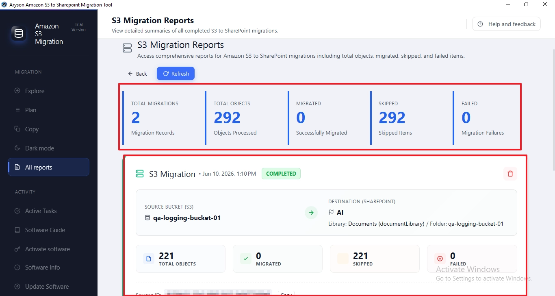Select the source bucket name qa-logging-bucket-01
555x296 pixels.
(187, 218)
